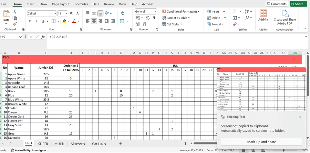
Task: Toggle Underline formatting
Action: (43, 21)
